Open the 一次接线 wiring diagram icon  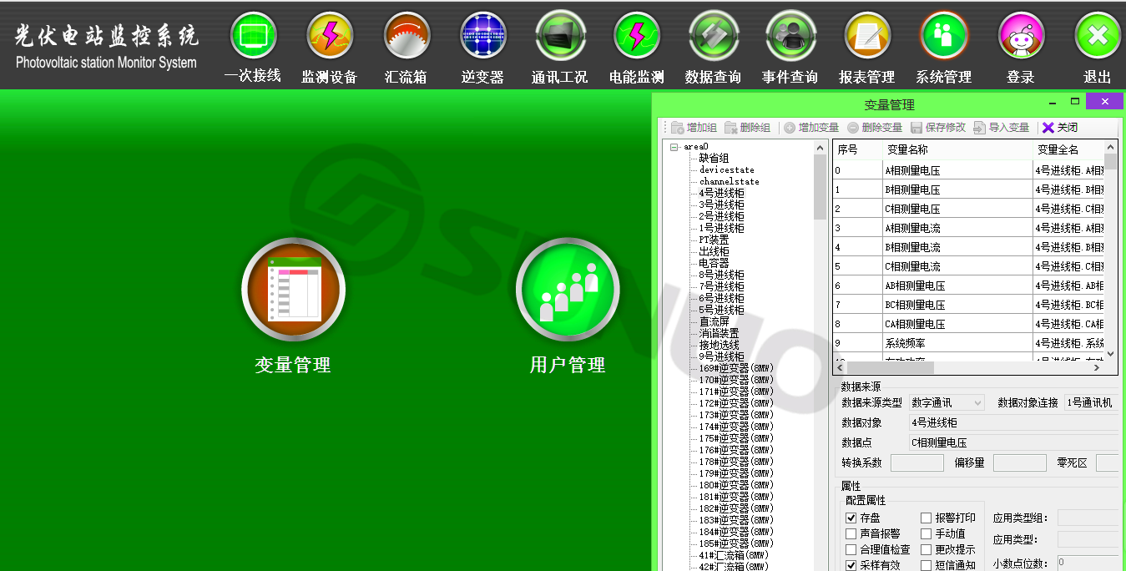tap(253, 35)
